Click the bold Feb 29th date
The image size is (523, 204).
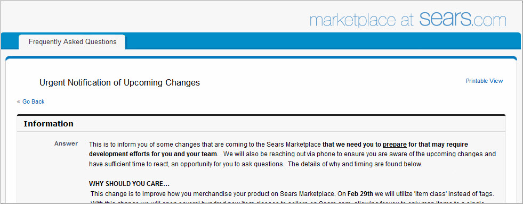[360, 194]
